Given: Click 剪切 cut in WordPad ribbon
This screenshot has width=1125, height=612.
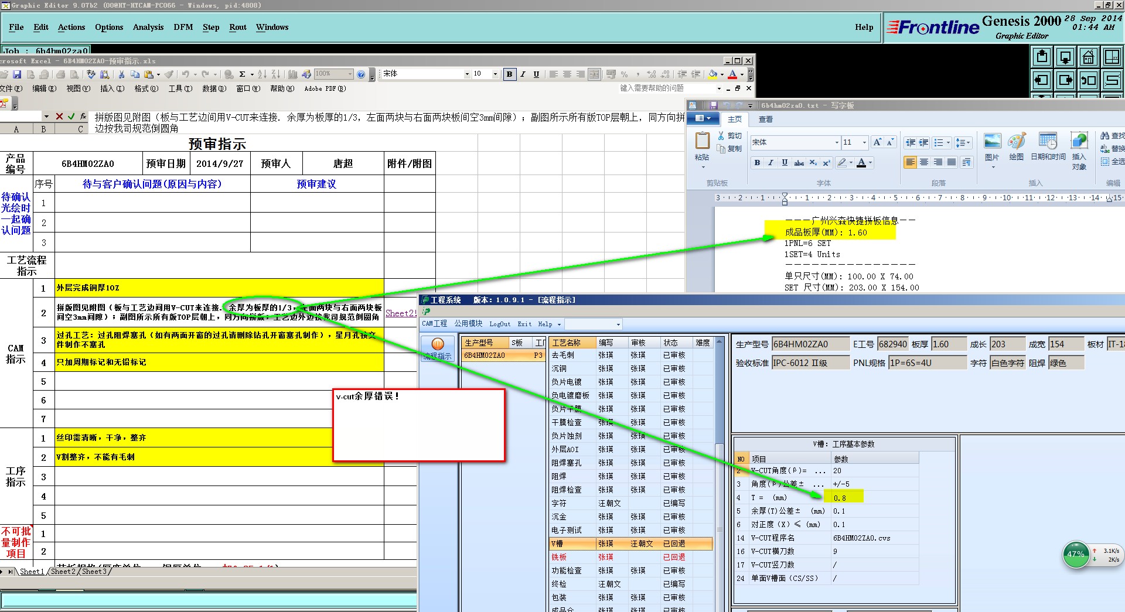Looking at the screenshot, I should click(x=730, y=136).
